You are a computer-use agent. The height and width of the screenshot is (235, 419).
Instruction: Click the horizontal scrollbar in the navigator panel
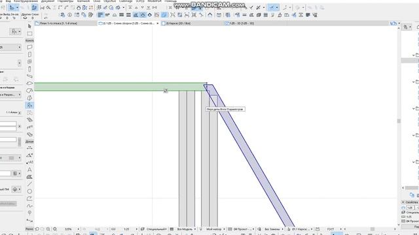click(x=412, y=188)
